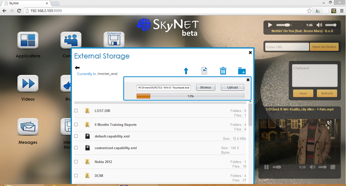Click the browser back button
The image size is (346, 186).
[4, 10]
